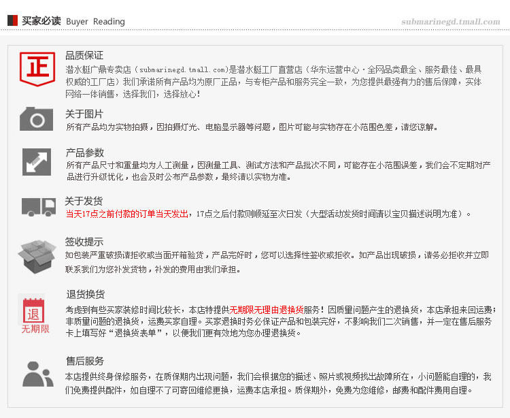Click the 关于图片 section title
The width and height of the screenshot is (510, 418).
pos(84,114)
